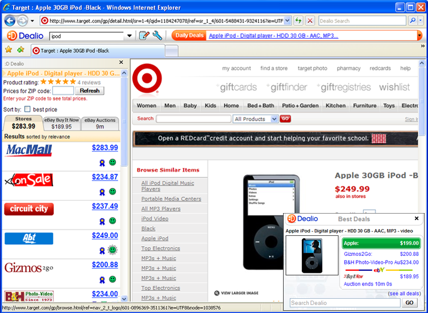View MacMall green smiley rating
Screen dimensions: 428x313
coord(112,162)
